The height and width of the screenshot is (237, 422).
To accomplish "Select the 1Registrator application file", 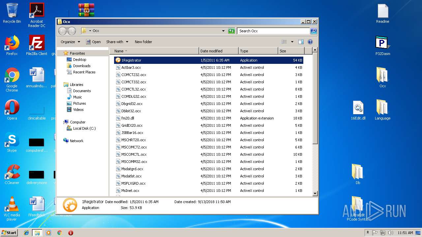I will [208, 60].
